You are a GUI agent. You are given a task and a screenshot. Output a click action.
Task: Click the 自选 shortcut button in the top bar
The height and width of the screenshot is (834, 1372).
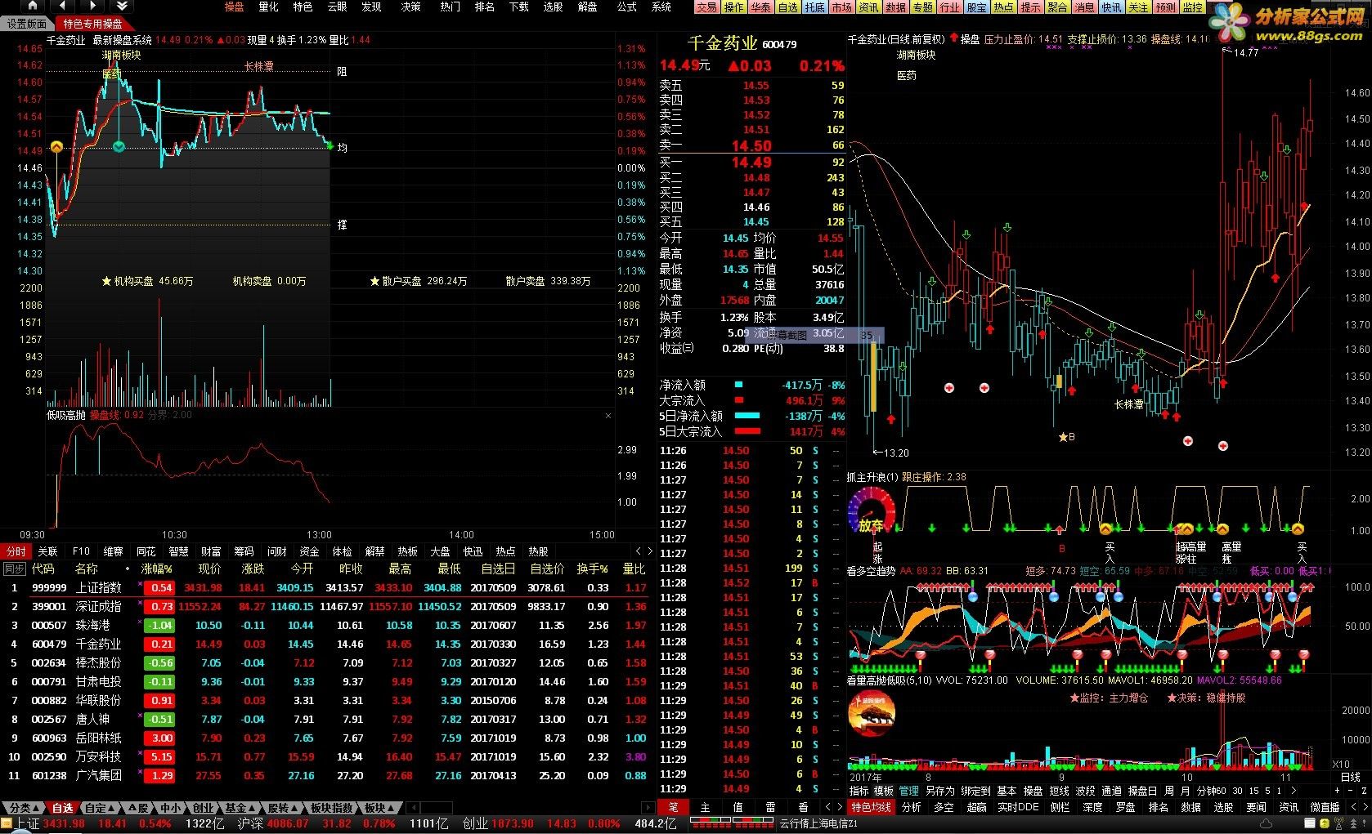(x=788, y=7)
